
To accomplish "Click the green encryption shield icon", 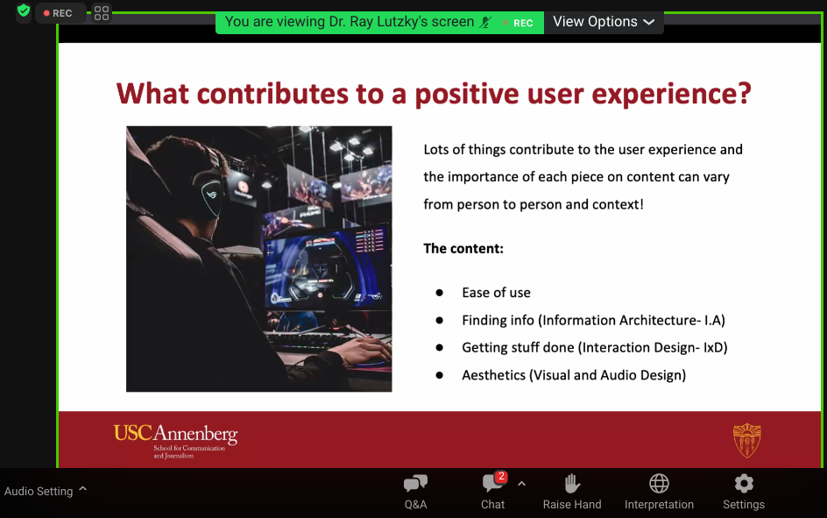I will point(24,12).
